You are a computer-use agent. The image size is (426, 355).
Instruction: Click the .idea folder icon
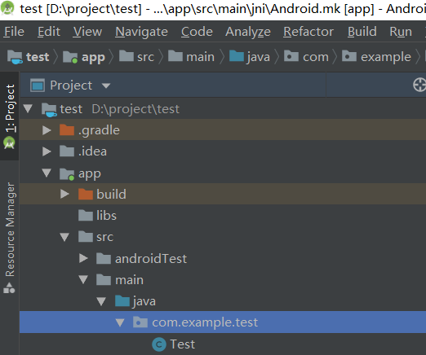tap(67, 151)
